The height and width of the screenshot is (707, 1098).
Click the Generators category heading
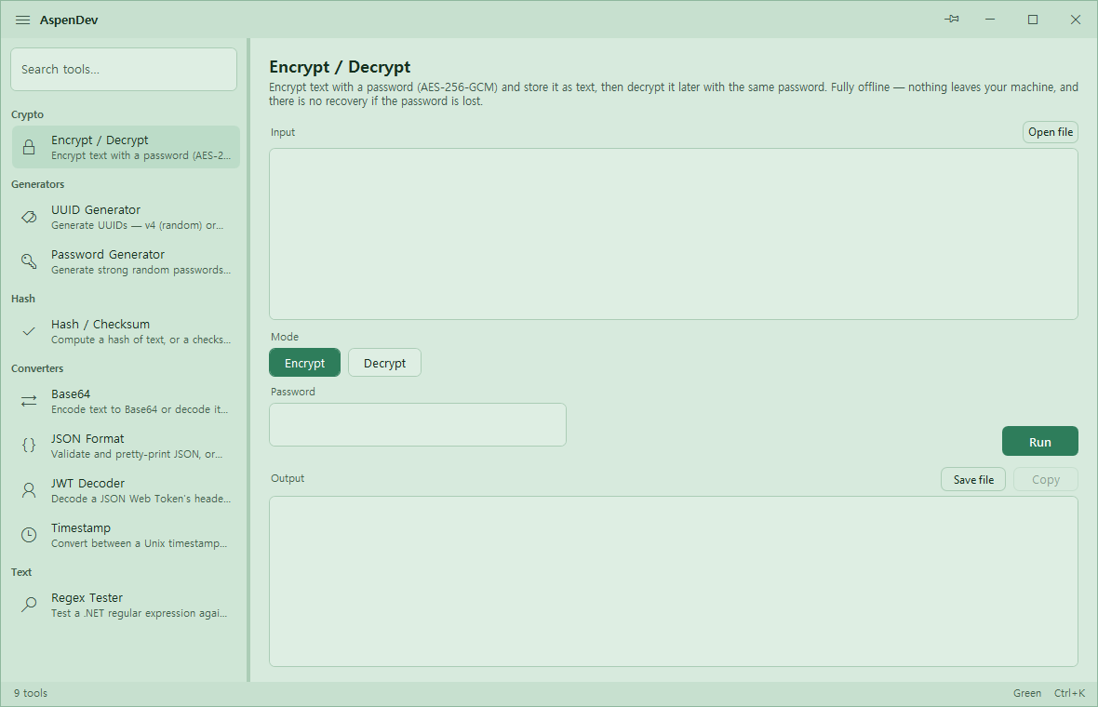point(38,184)
